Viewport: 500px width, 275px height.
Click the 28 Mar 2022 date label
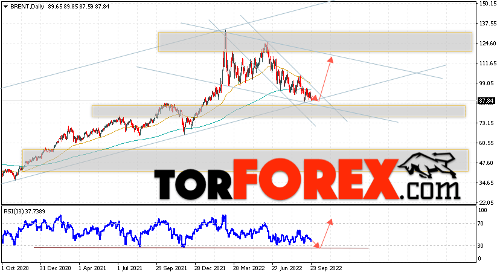249,268
